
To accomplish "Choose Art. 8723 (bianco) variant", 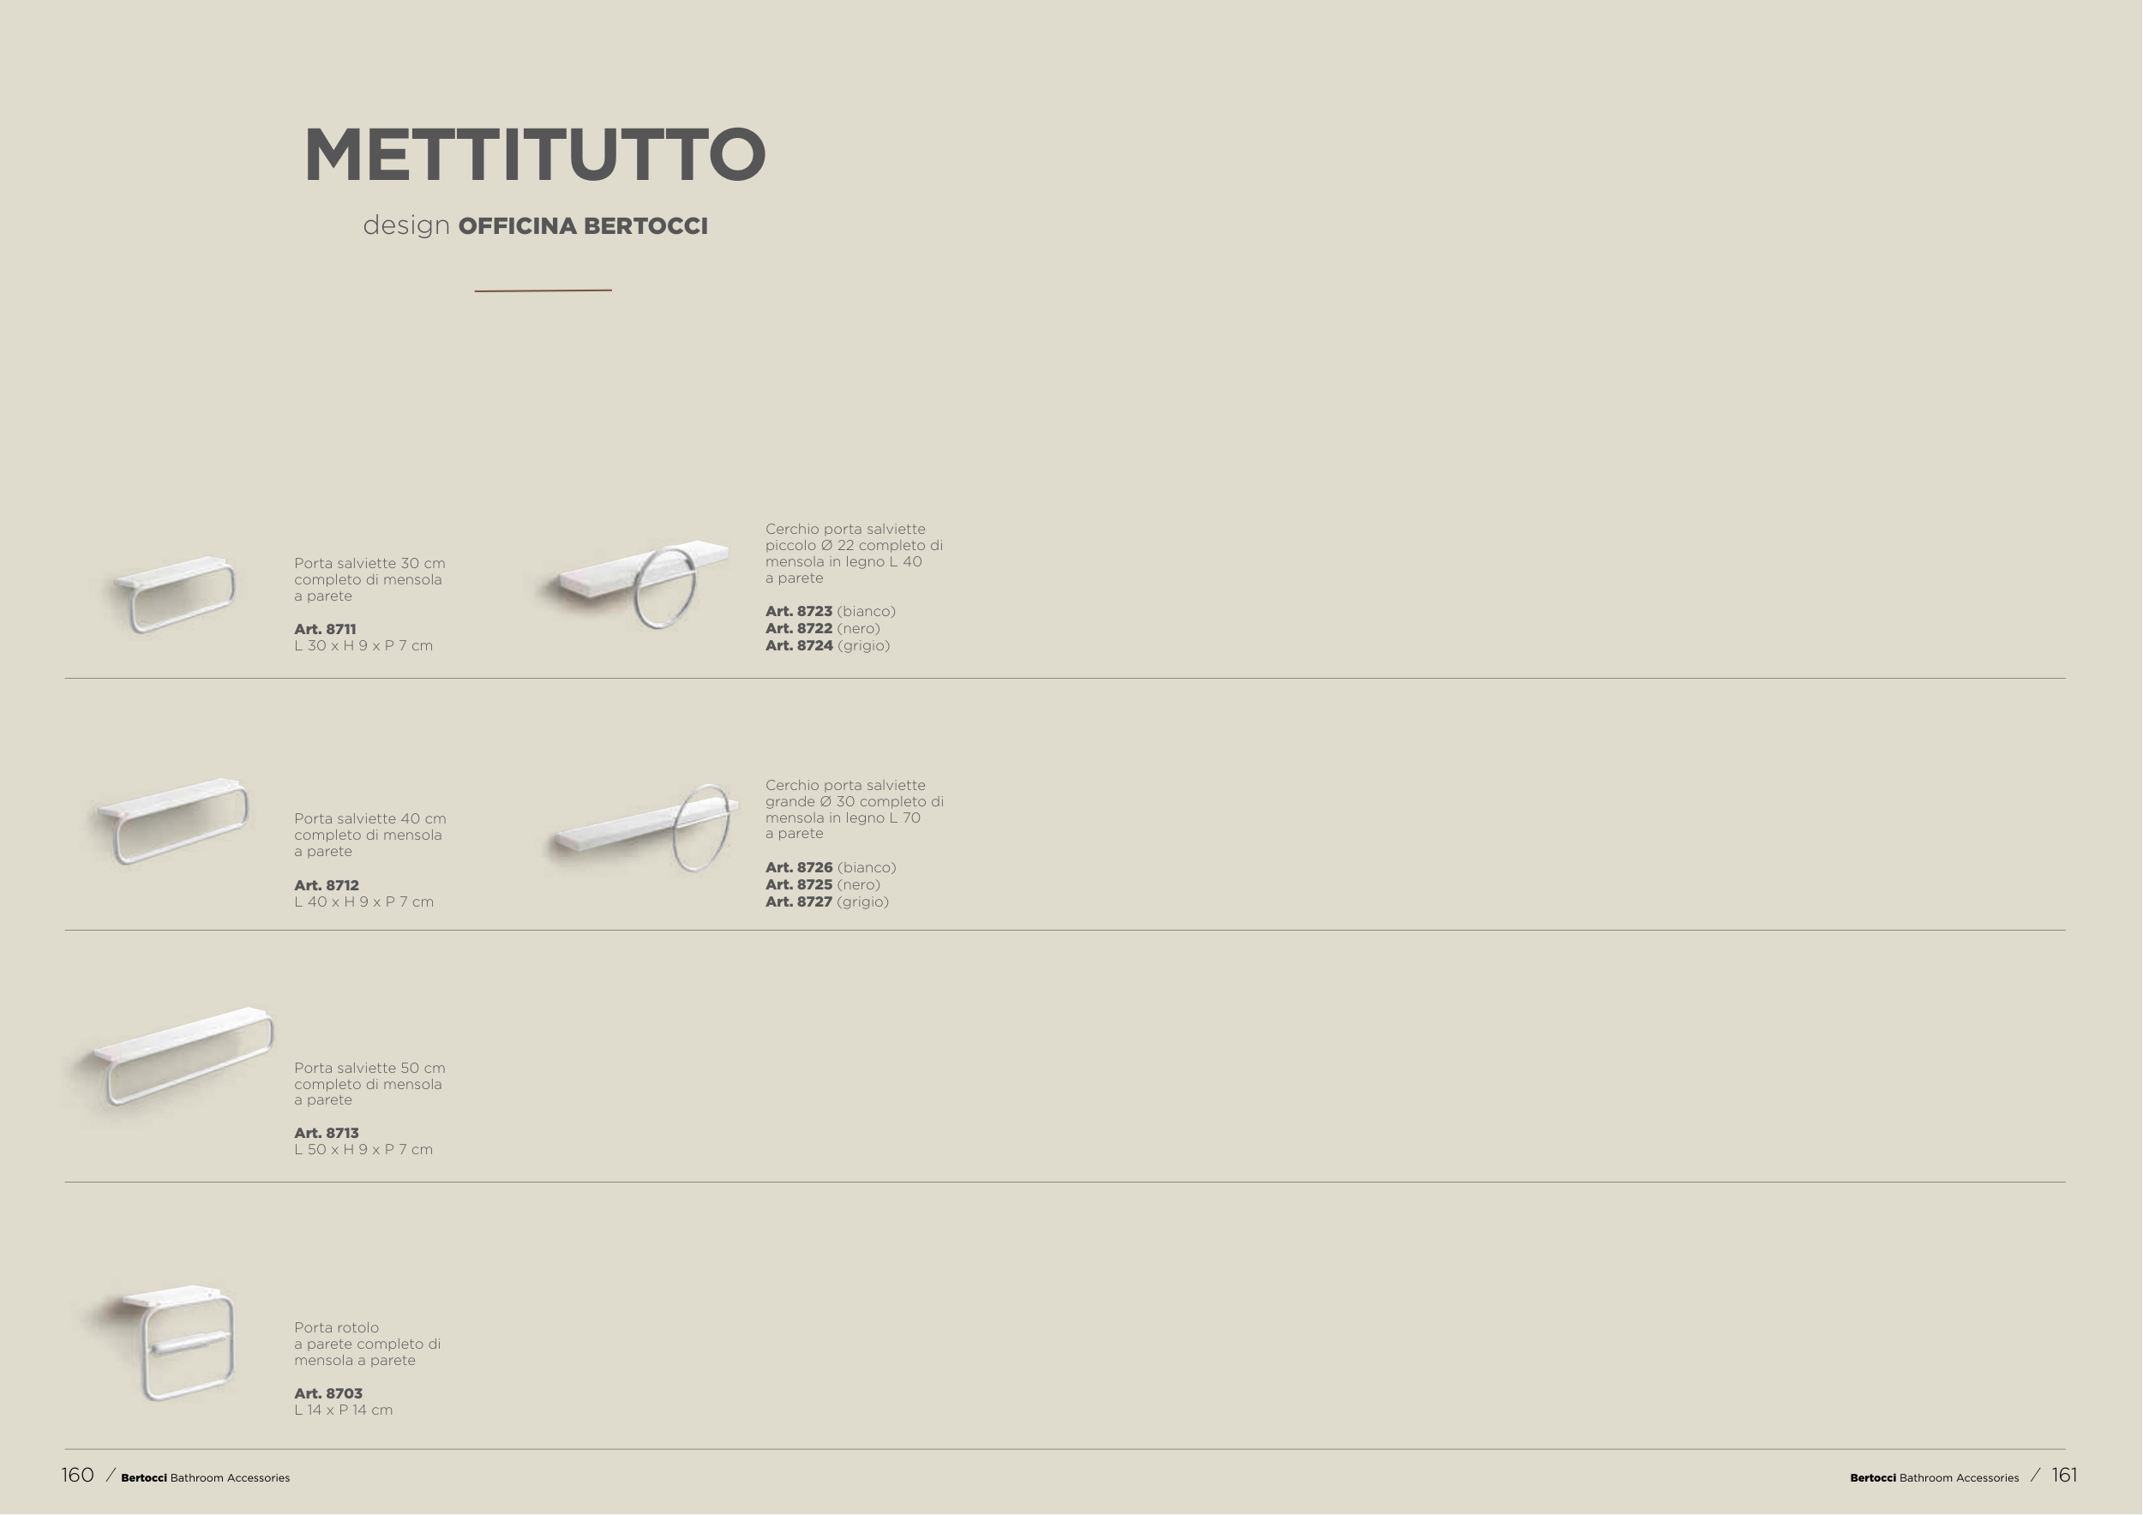I will click(830, 612).
